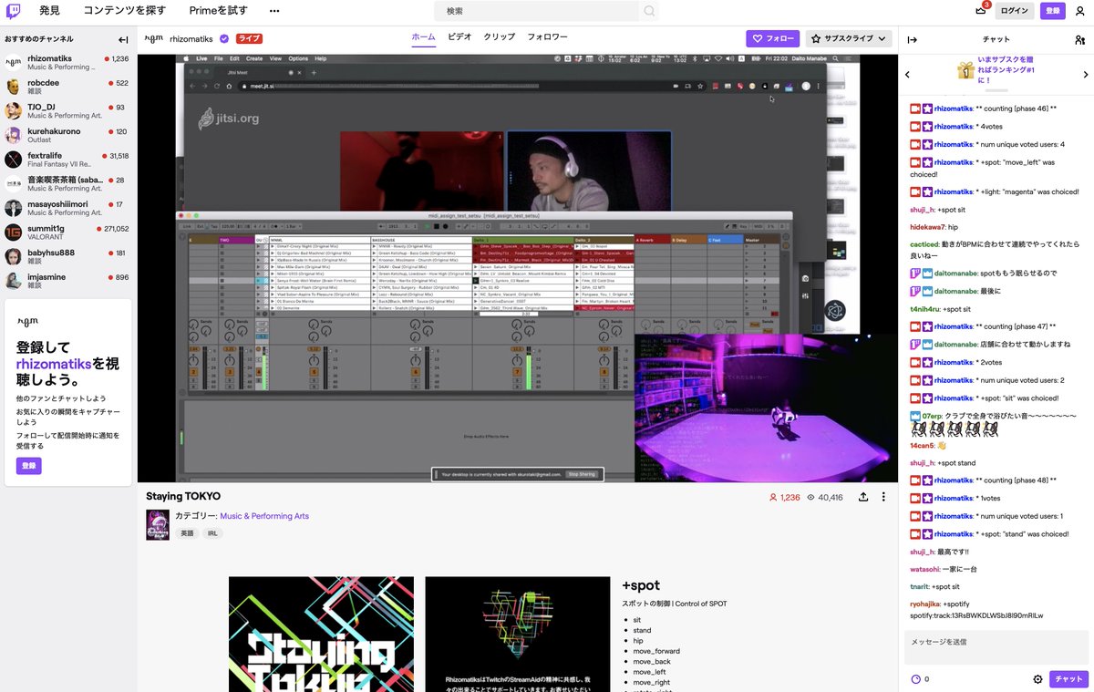Click ryohajika username in chat
Screen dimensions: 1094x692
925,604
